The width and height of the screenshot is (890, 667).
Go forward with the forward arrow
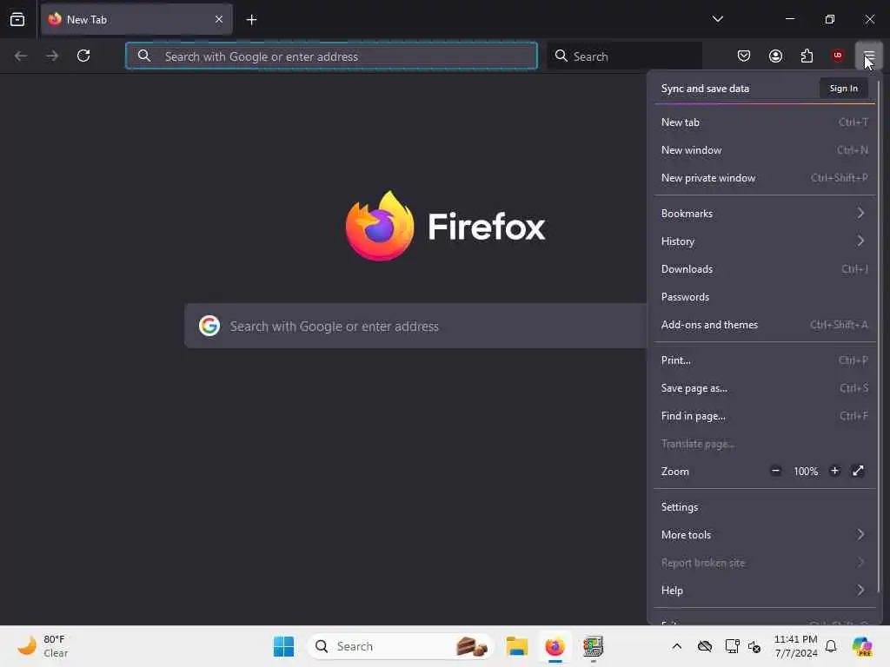pos(51,56)
